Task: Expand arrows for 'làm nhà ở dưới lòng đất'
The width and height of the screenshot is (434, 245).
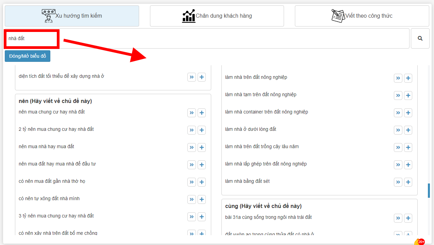Action: pos(398,130)
